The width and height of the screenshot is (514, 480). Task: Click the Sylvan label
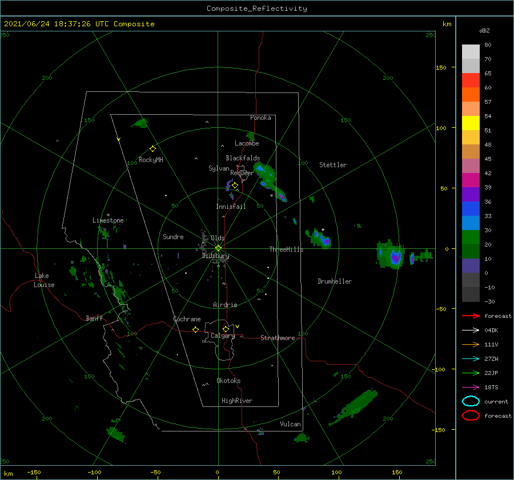[219, 168]
